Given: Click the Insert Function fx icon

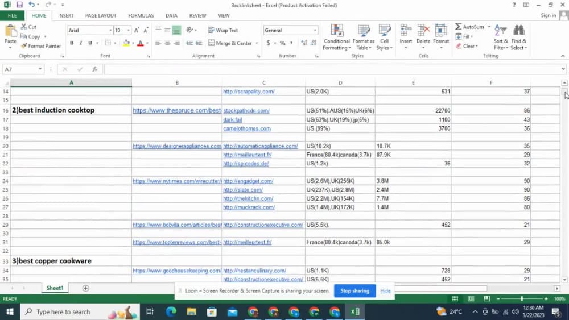Looking at the screenshot, I should [x=94, y=69].
